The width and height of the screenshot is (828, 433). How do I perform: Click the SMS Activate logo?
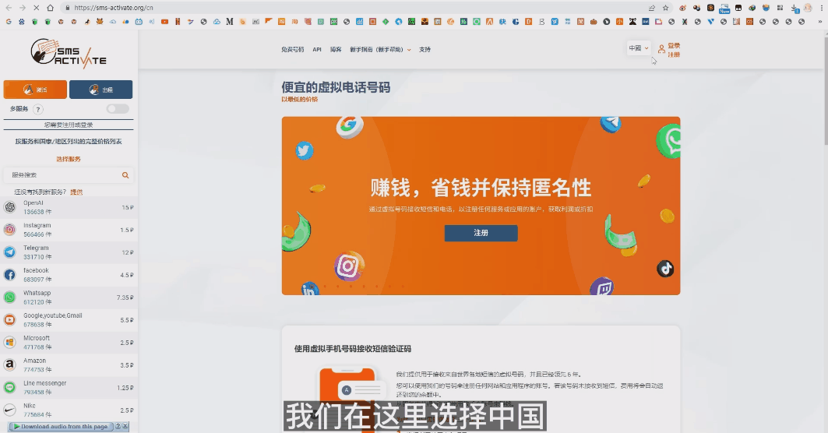[69, 53]
